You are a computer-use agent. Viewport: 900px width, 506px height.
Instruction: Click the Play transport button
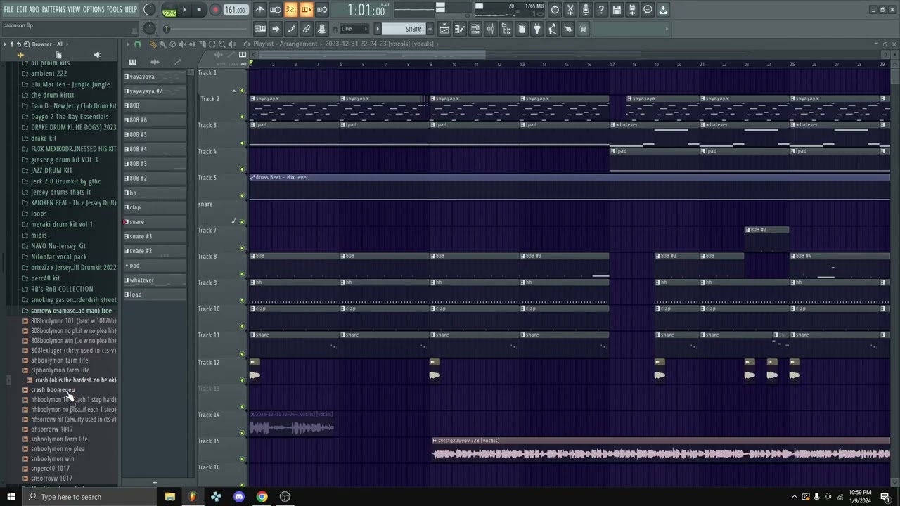(184, 10)
